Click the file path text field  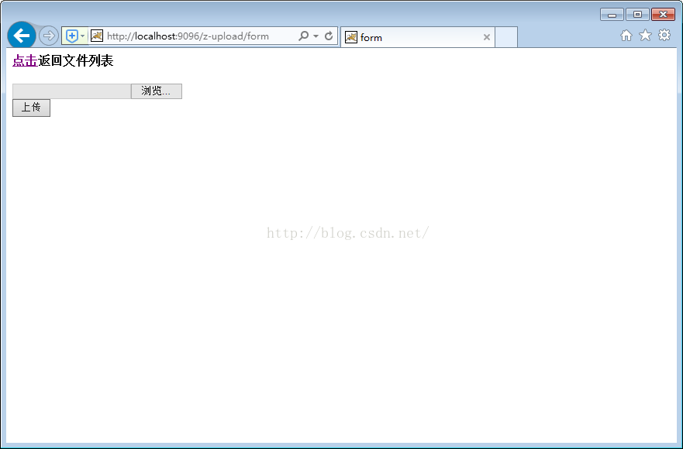(x=71, y=91)
